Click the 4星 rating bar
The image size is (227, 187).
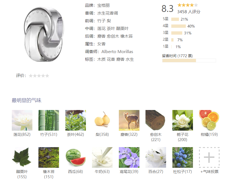(x=178, y=26)
